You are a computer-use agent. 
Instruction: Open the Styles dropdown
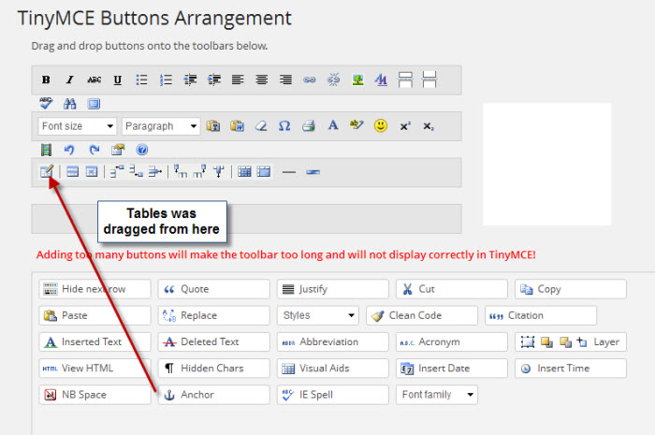(318, 315)
